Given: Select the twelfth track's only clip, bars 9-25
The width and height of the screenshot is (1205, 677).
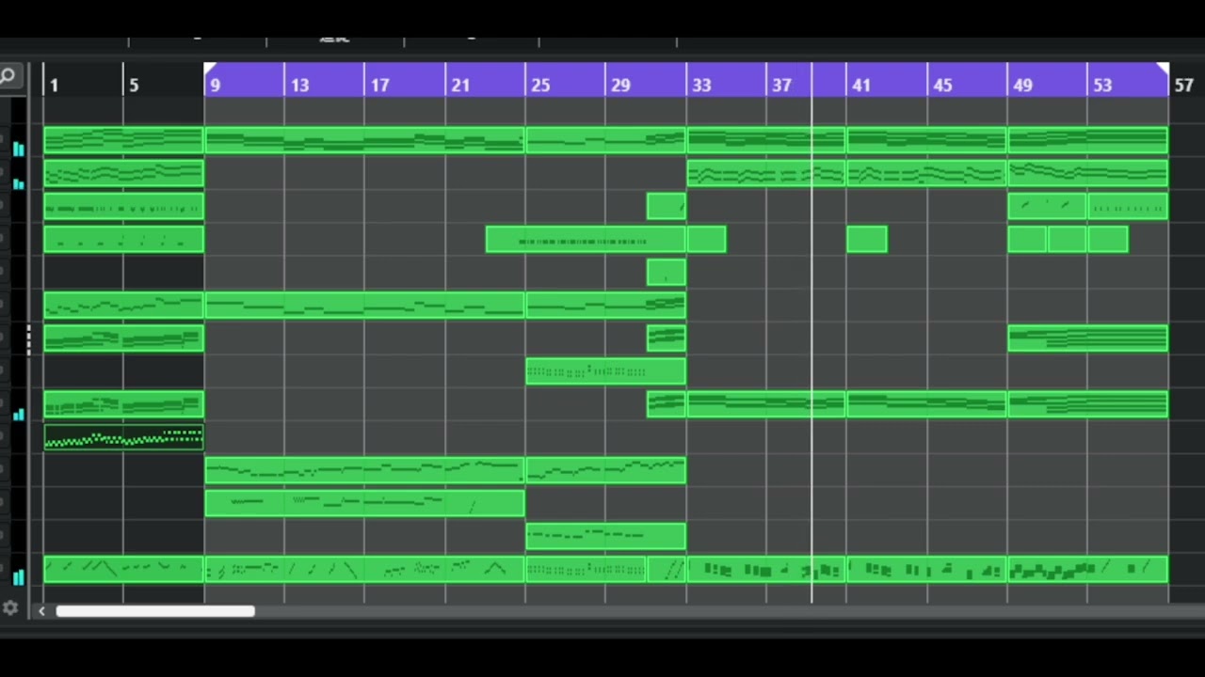Looking at the screenshot, I should [364, 503].
